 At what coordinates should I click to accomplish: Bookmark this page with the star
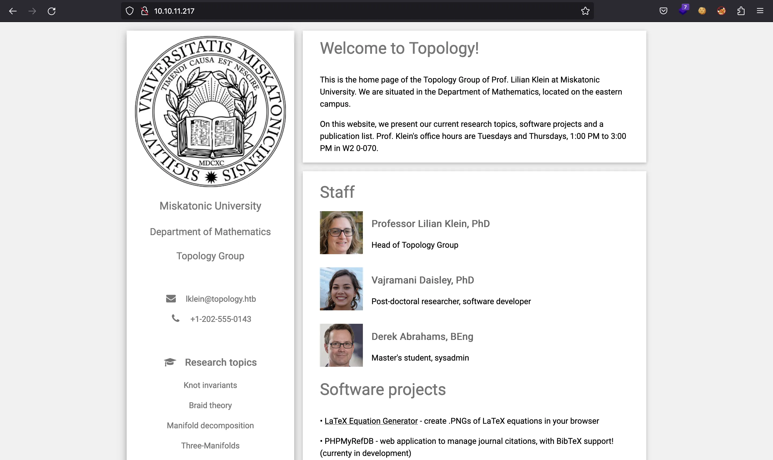585,11
